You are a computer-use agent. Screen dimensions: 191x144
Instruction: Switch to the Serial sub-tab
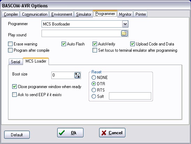pos(16,62)
